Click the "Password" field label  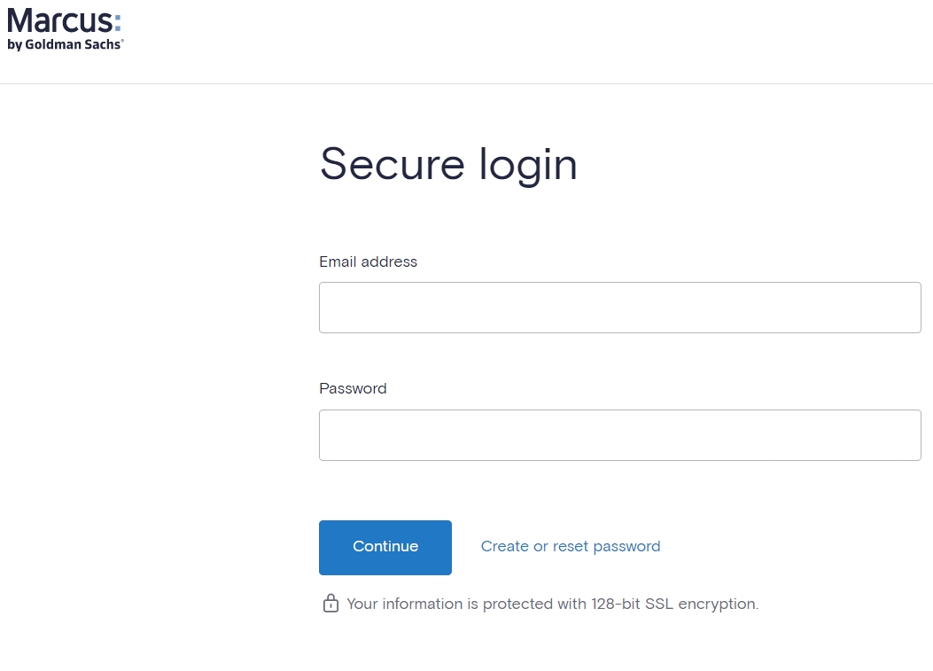(353, 389)
